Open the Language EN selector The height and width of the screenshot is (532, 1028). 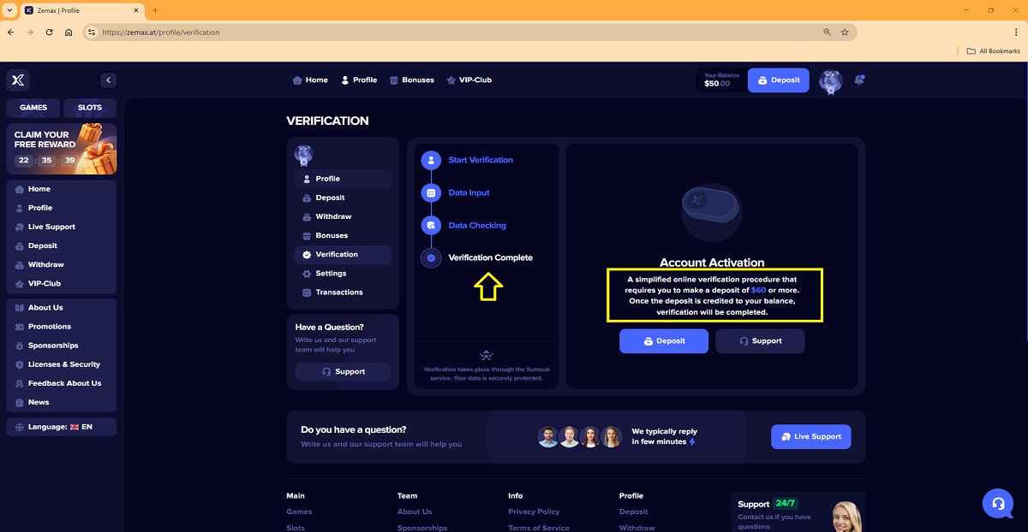(61, 427)
